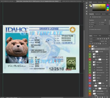Create a new layer from the bottom bar
The height and width of the screenshot is (98, 110).
tap(105, 97)
